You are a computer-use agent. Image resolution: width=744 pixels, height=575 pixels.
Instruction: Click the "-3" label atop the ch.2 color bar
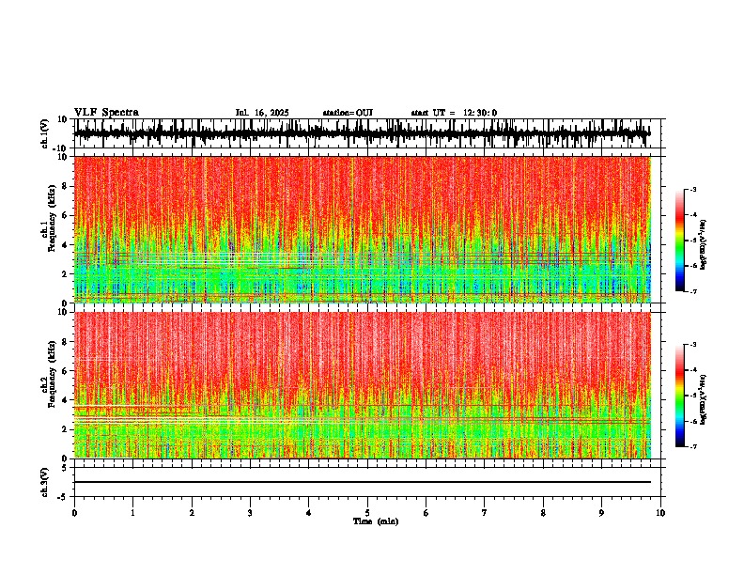[x=693, y=345]
